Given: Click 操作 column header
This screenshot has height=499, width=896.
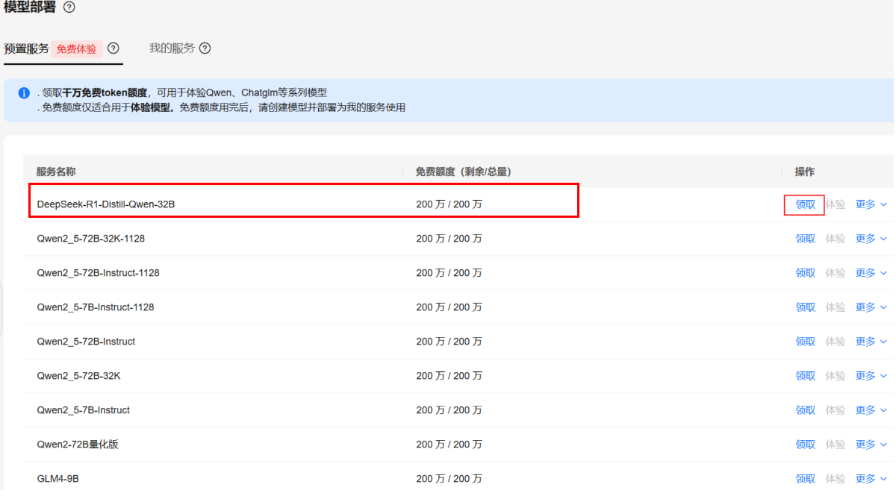Looking at the screenshot, I should tap(805, 172).
